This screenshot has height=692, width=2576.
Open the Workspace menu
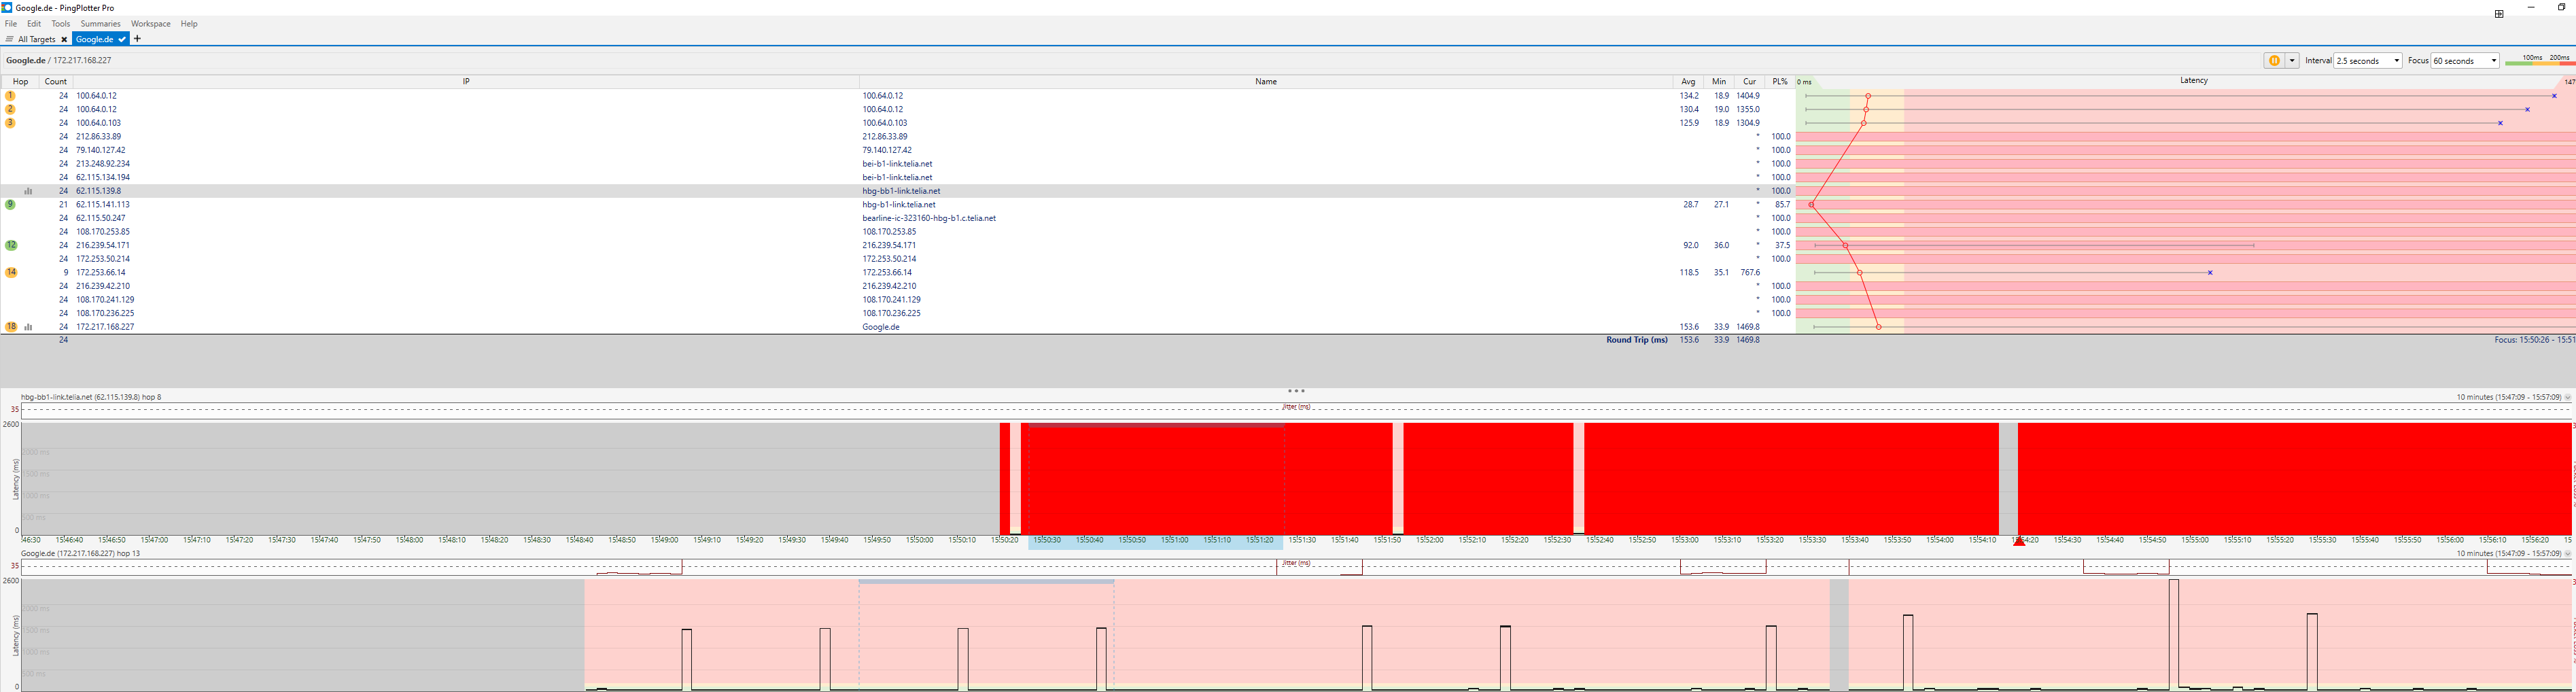151,24
